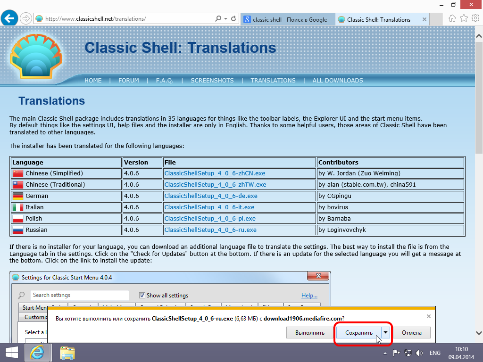Go to HOME in site navigation

pyautogui.click(x=93, y=80)
